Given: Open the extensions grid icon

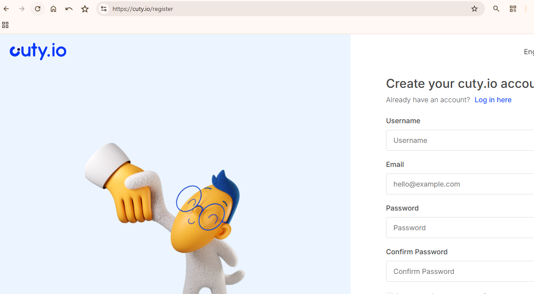Looking at the screenshot, I should (513, 9).
